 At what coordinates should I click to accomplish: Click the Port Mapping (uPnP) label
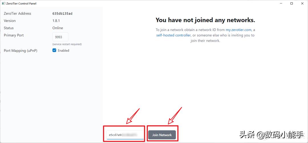coord(21,51)
